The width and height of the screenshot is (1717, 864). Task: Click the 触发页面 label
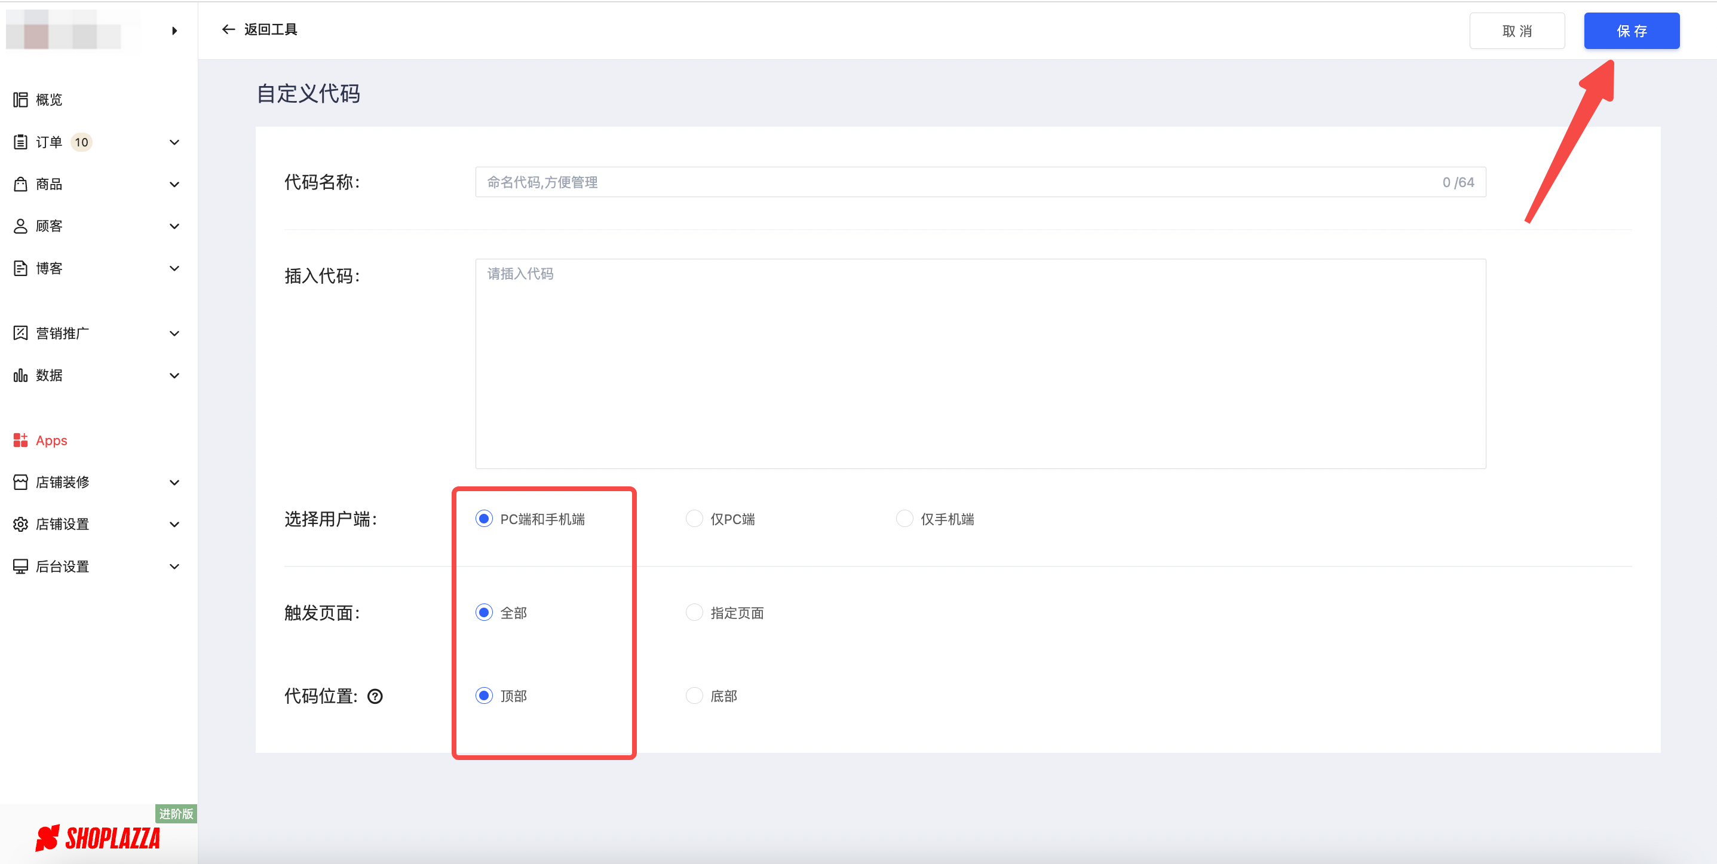[322, 612]
